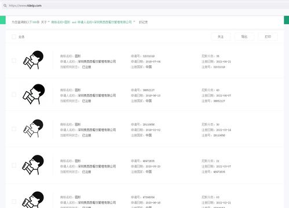Viewport: 289px width, 208px height.
Task: Click 尼斯分类 value 21
Action: tap(218, 161)
